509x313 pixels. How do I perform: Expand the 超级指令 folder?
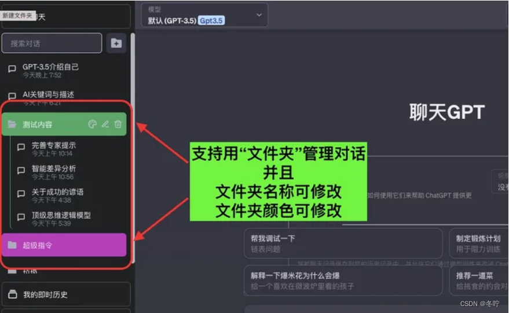click(x=64, y=245)
